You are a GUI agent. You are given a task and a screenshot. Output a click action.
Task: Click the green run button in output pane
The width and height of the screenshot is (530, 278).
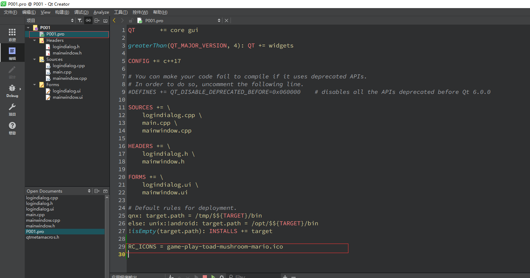tap(213, 277)
